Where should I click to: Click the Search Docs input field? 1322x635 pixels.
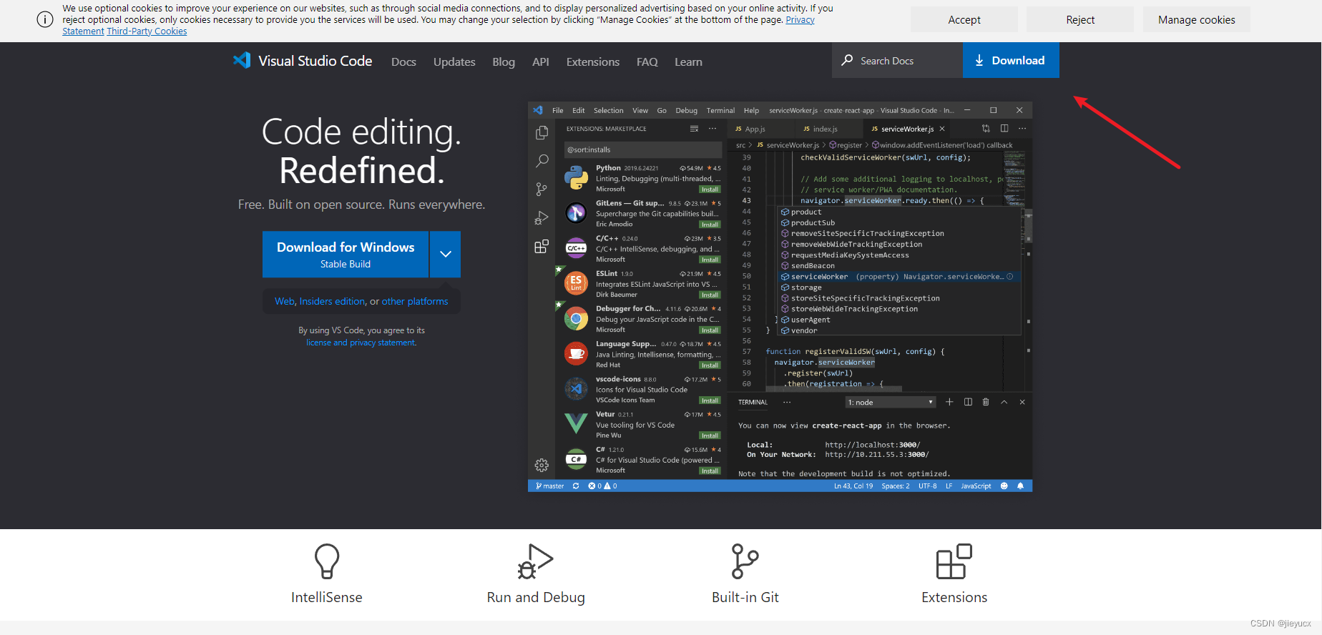[x=897, y=61]
